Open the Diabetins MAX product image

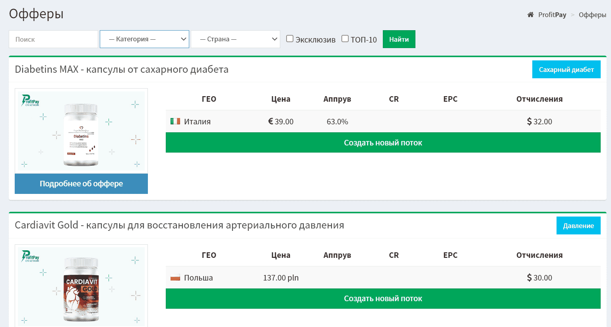click(81, 131)
